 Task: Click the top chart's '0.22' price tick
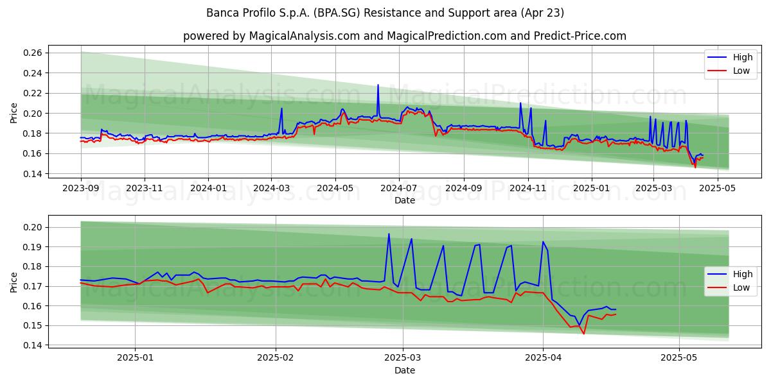(x=33, y=93)
